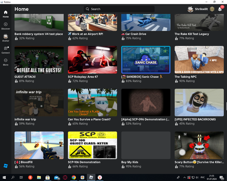
Task: Open Scary Button Mr. Krabs thumbnail
Action: click(199, 145)
